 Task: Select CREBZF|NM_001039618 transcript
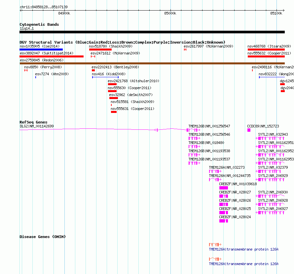[x=224, y=188]
